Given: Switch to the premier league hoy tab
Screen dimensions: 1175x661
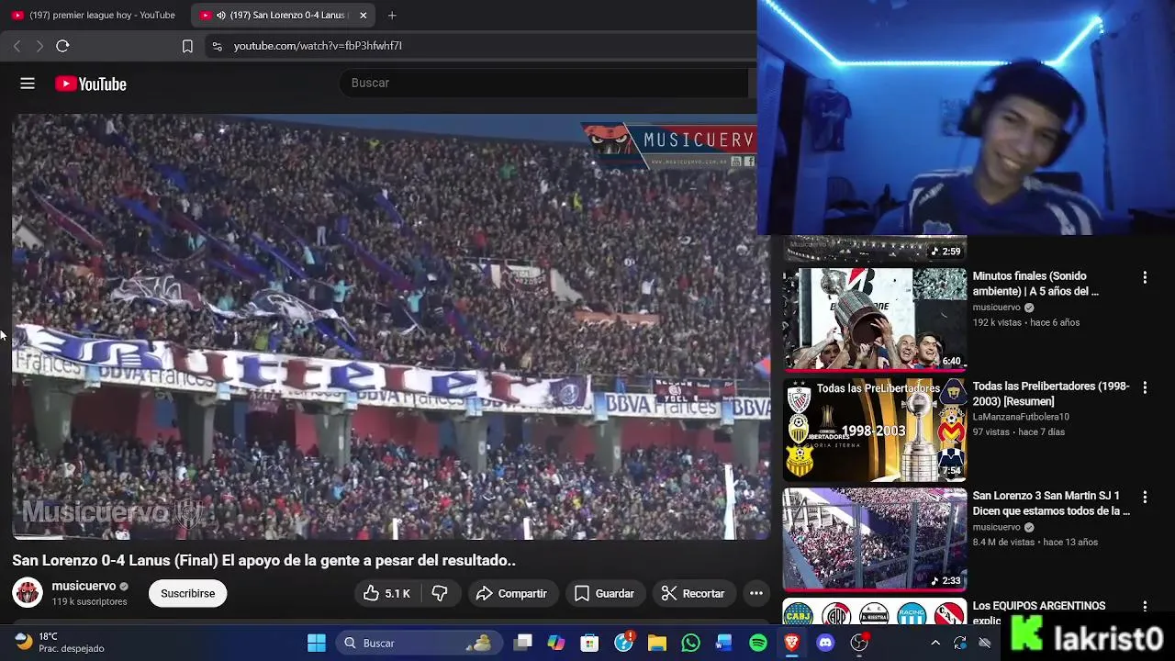Looking at the screenshot, I should pos(95,16).
